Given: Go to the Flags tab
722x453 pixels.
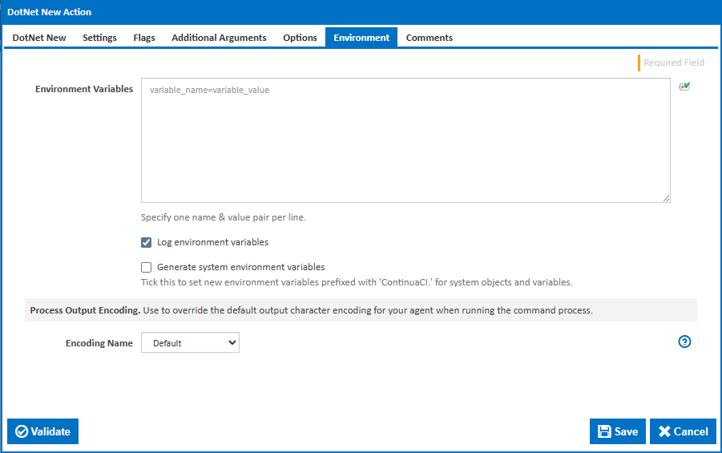Looking at the screenshot, I should click(144, 38).
